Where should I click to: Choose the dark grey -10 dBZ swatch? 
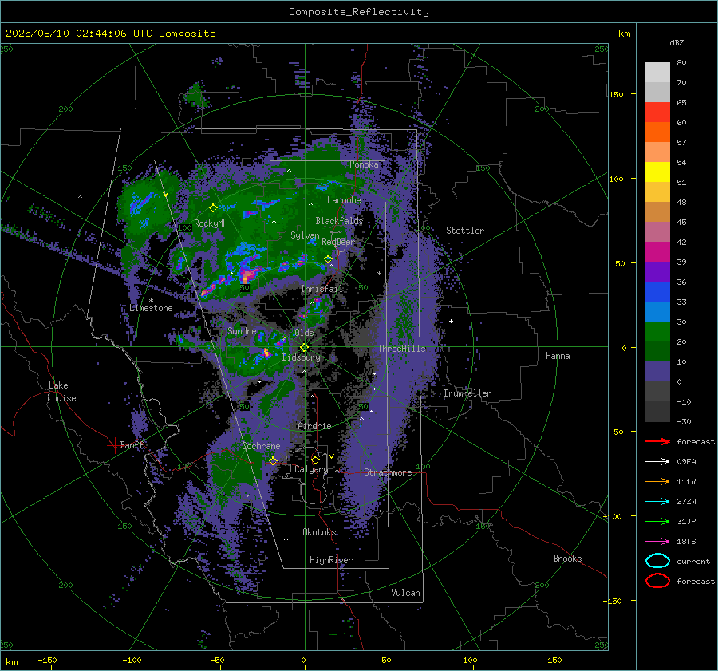[x=657, y=412]
